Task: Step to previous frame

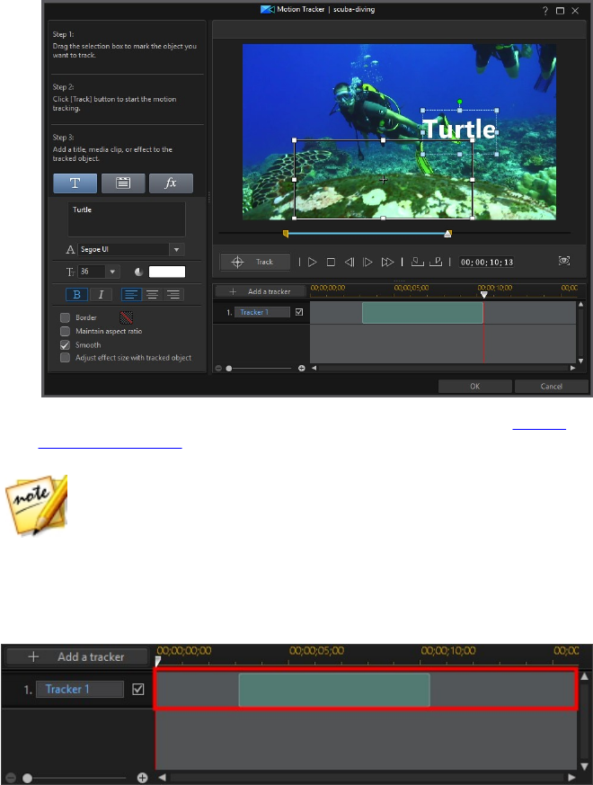Action: coord(350,262)
